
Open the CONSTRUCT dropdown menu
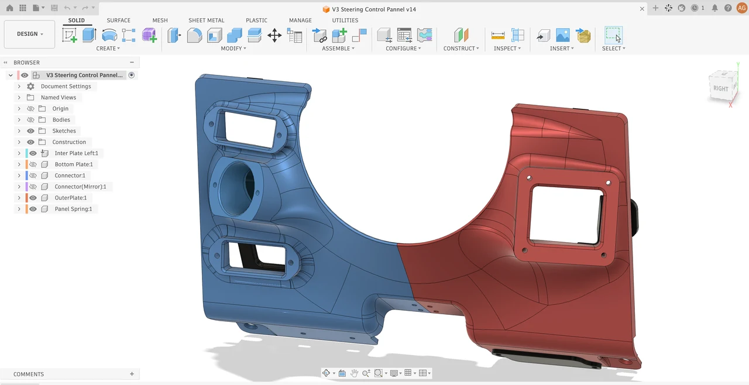pos(461,49)
